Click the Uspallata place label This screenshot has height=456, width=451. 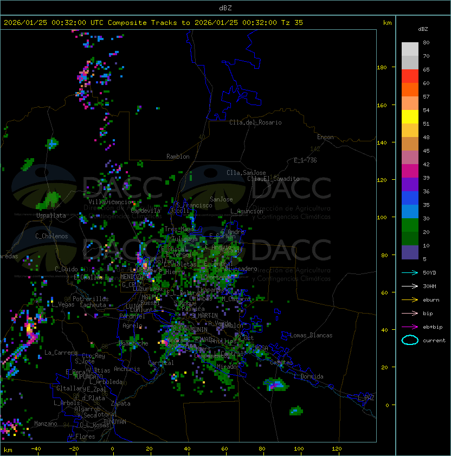click(x=51, y=216)
